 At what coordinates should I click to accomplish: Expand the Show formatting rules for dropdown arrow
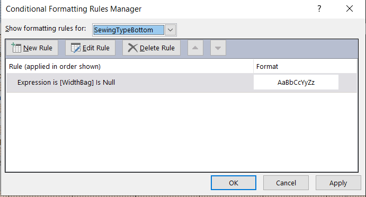171,30
